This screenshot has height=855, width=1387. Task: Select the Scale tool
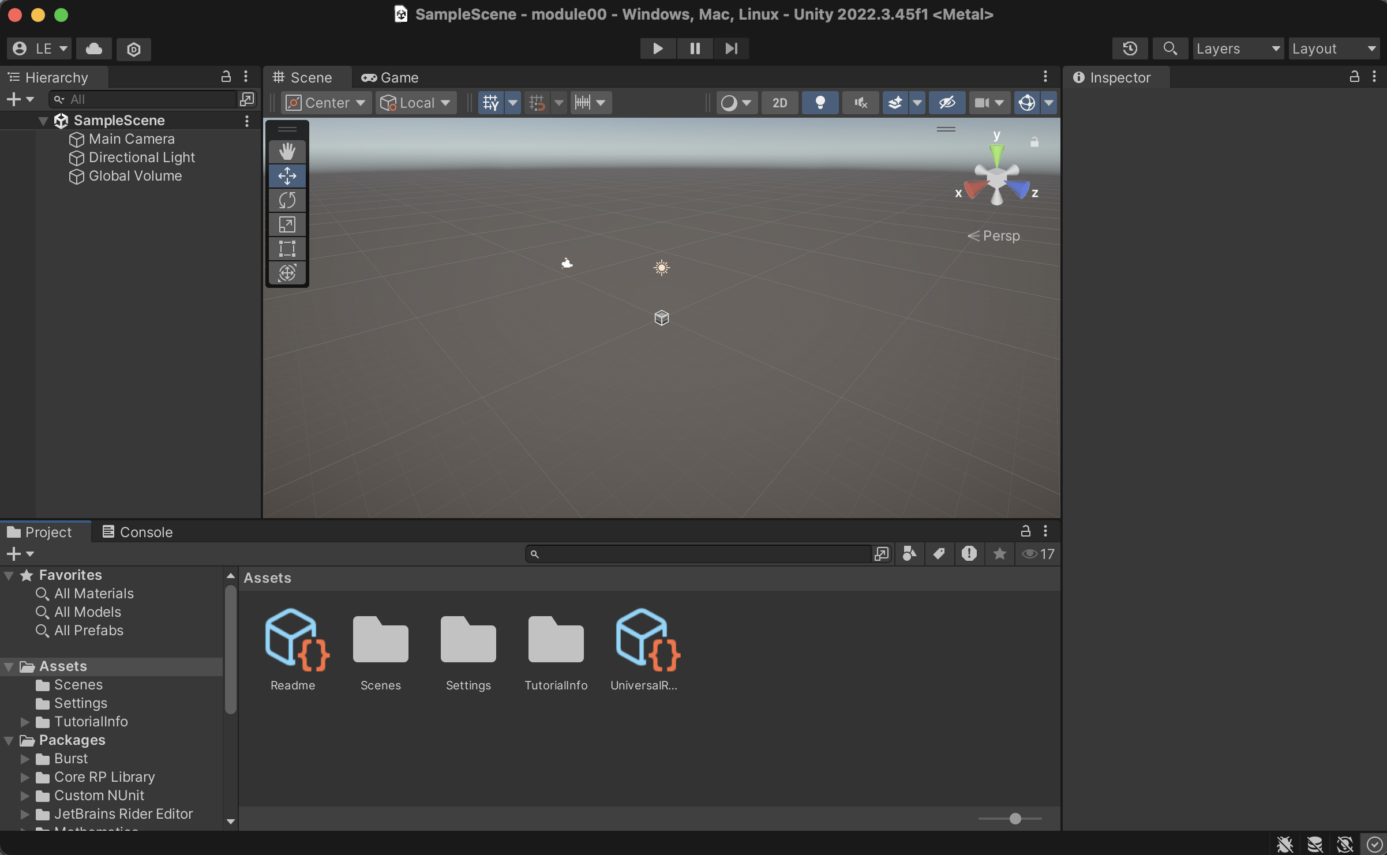(287, 224)
